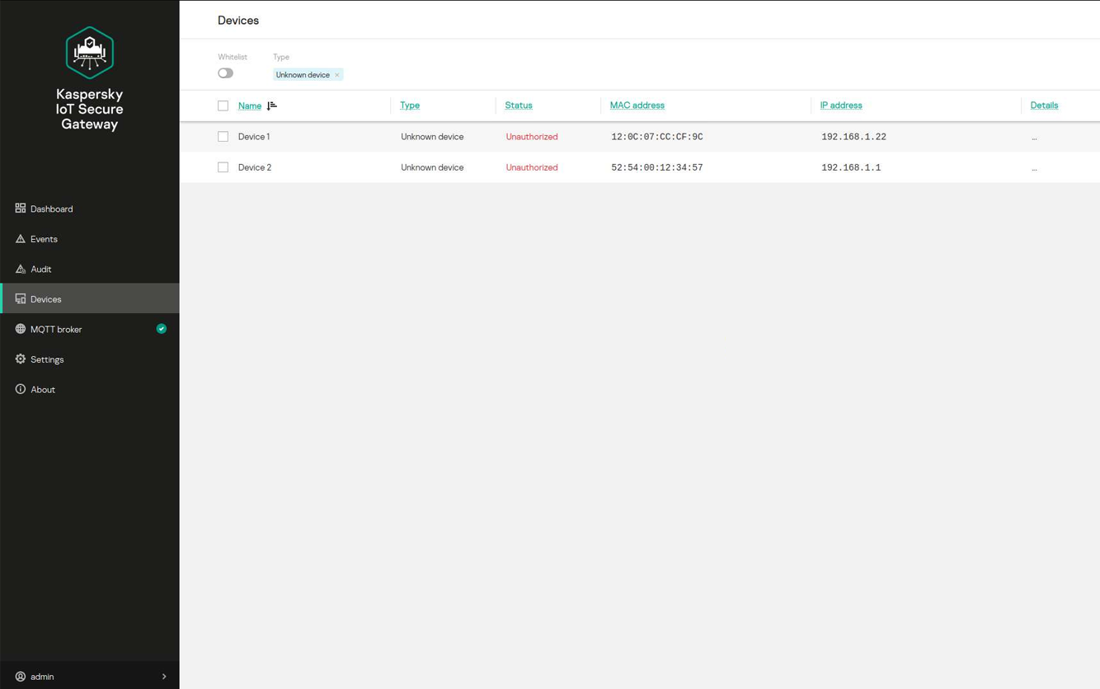Open details ellipsis for Device 2
Viewport: 1100px width, 689px height.
1034,168
